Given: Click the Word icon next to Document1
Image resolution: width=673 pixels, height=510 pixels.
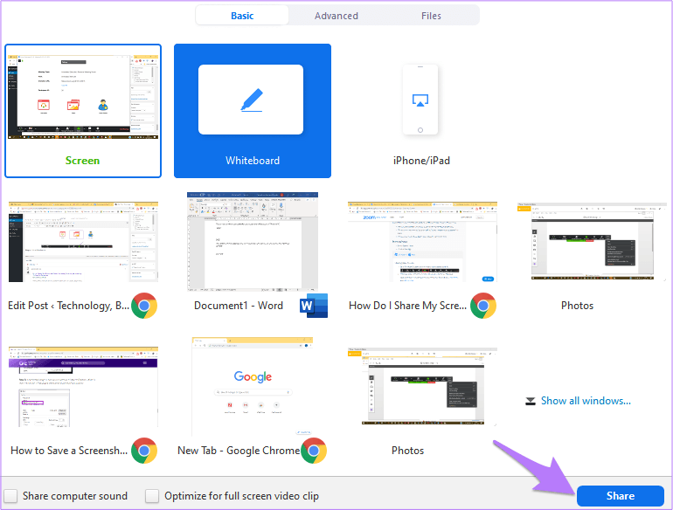Looking at the screenshot, I should coord(314,306).
